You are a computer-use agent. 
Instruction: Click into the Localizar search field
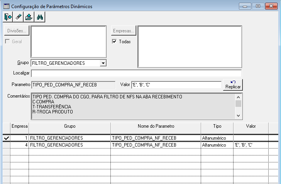pyautogui.click(x=136, y=73)
